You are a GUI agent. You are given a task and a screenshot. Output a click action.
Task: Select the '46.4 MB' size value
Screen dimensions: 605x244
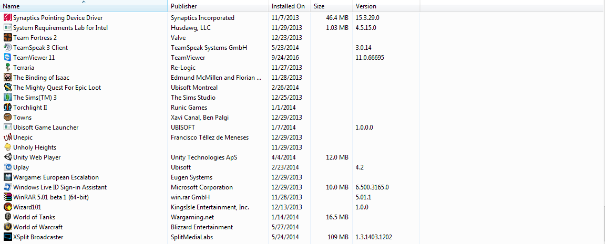point(337,18)
